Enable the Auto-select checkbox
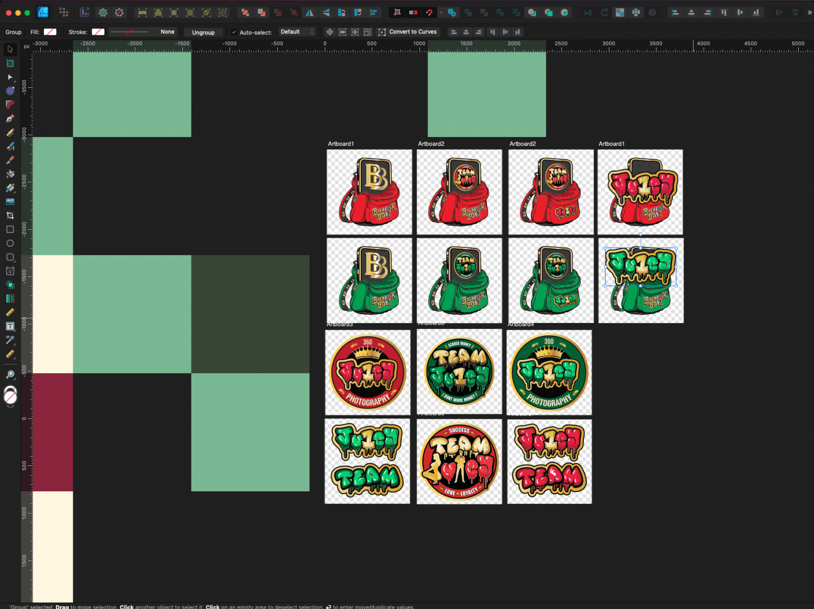Viewport: 814px width, 609px height. pyautogui.click(x=234, y=32)
